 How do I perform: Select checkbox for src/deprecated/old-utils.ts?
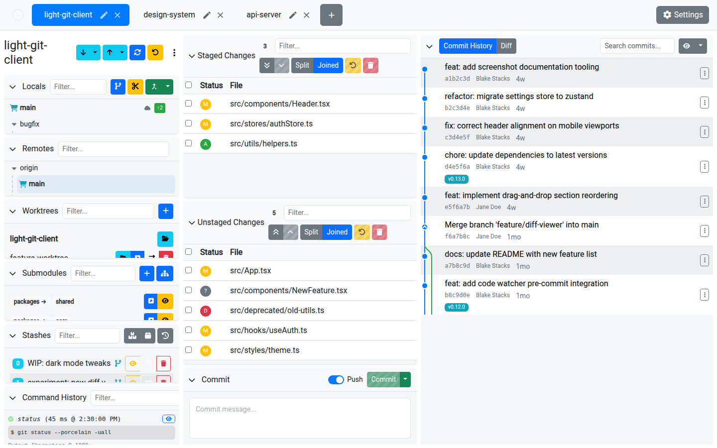point(189,310)
